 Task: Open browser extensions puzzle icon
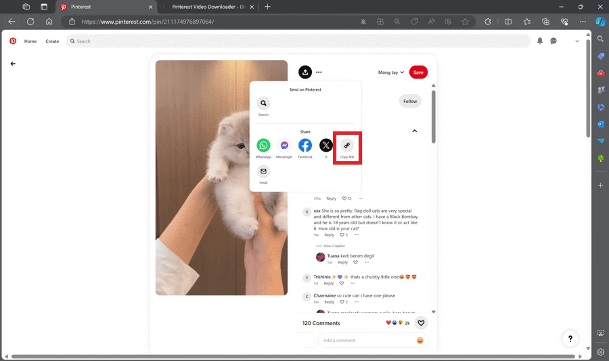(x=488, y=22)
